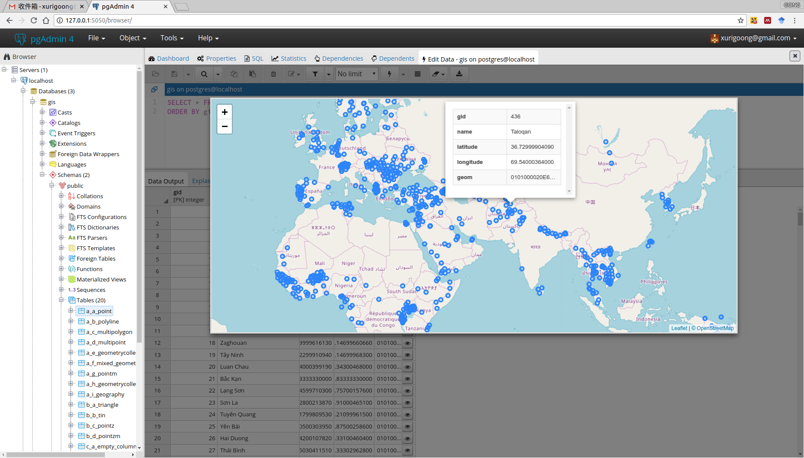This screenshot has width=804, height=458.
Task: View geometry for Zaghouan row
Action: pyautogui.click(x=407, y=343)
